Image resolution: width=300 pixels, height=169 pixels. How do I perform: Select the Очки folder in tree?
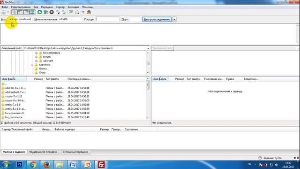42,73
